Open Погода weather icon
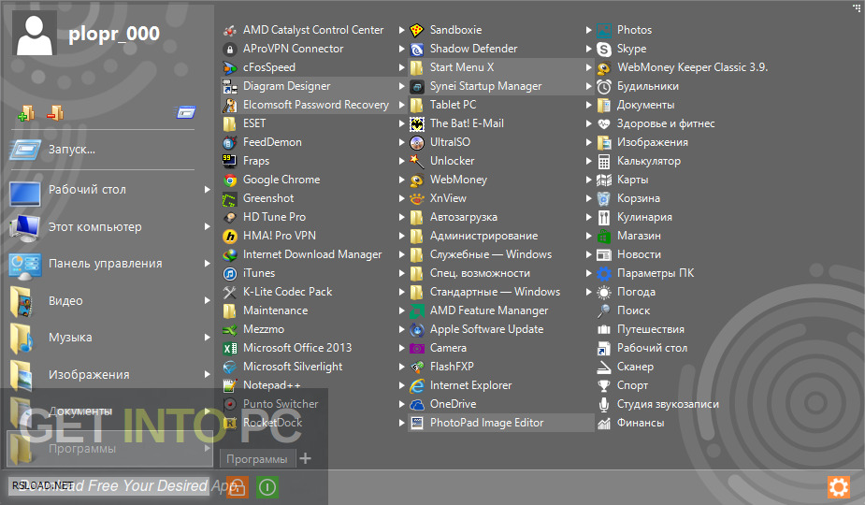Image resolution: width=865 pixels, height=505 pixels. (x=604, y=292)
